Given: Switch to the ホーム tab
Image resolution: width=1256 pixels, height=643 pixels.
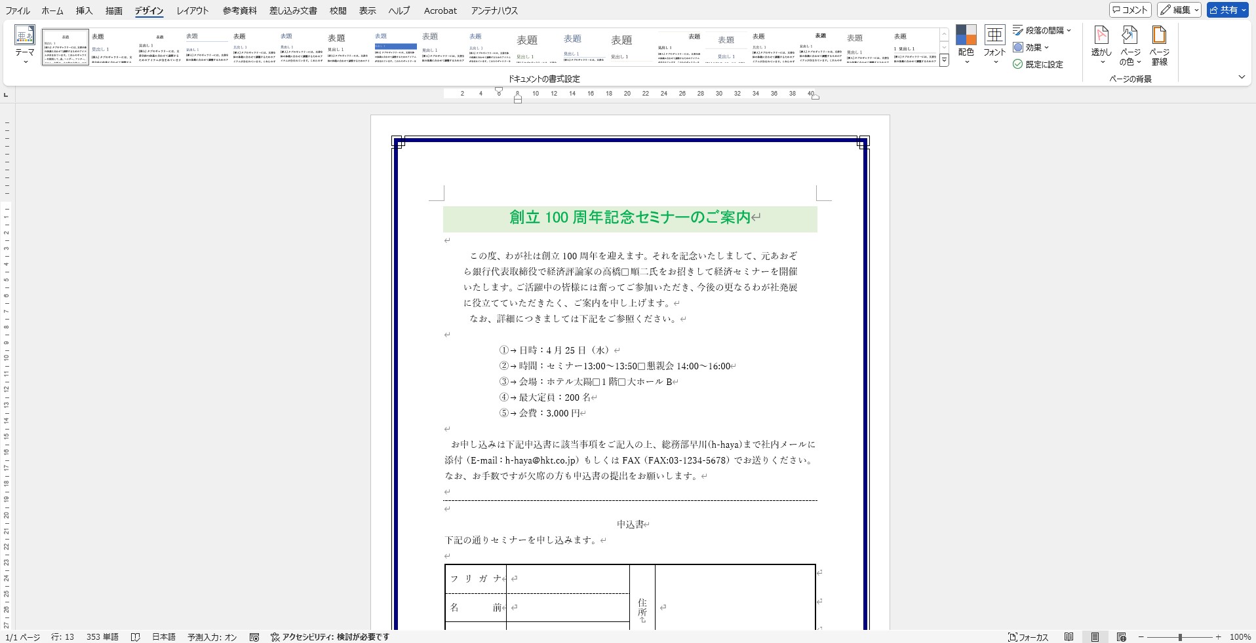Looking at the screenshot, I should coord(52,10).
